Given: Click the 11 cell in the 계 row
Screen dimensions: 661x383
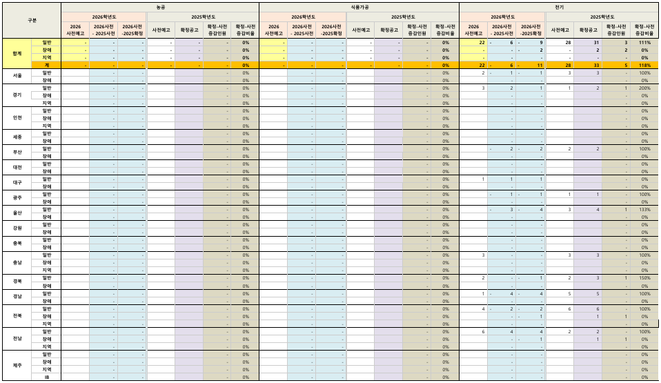Looking at the screenshot, I should point(531,66).
